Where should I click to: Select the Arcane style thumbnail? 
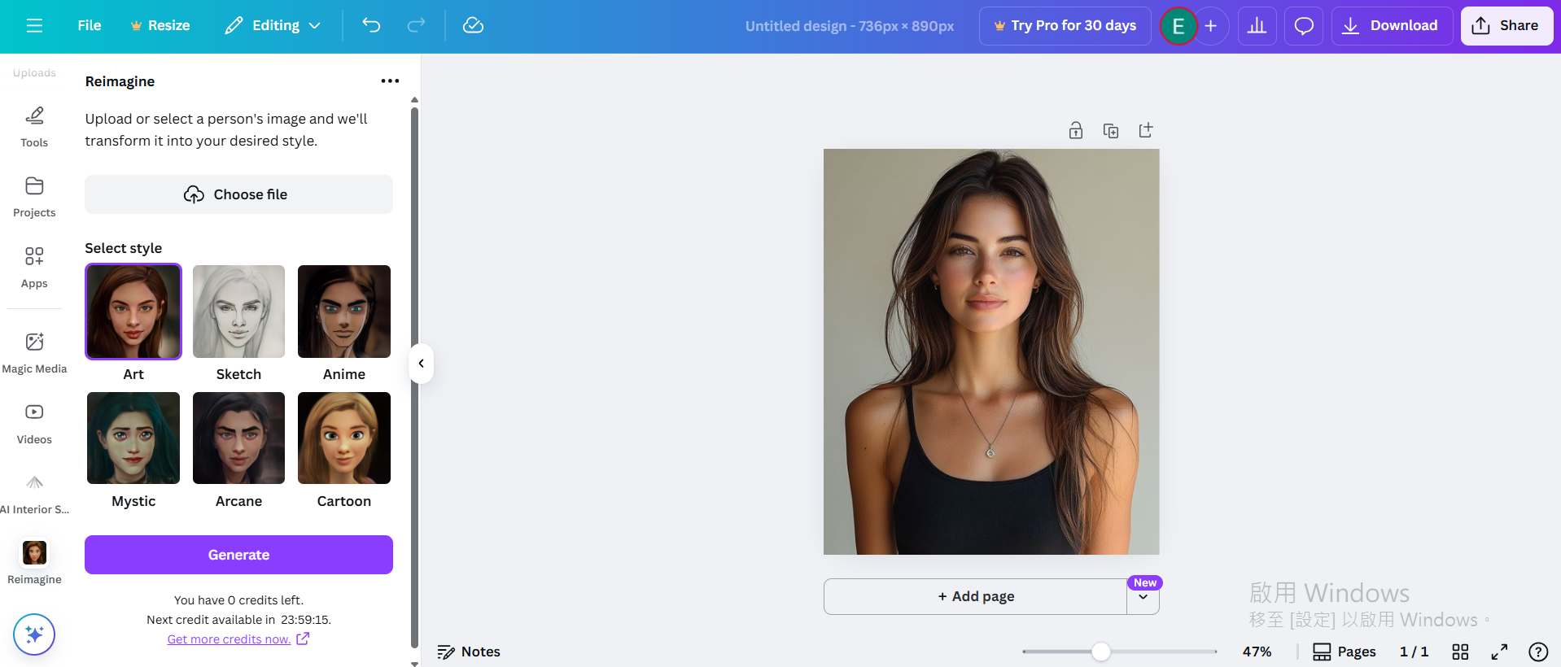click(238, 438)
